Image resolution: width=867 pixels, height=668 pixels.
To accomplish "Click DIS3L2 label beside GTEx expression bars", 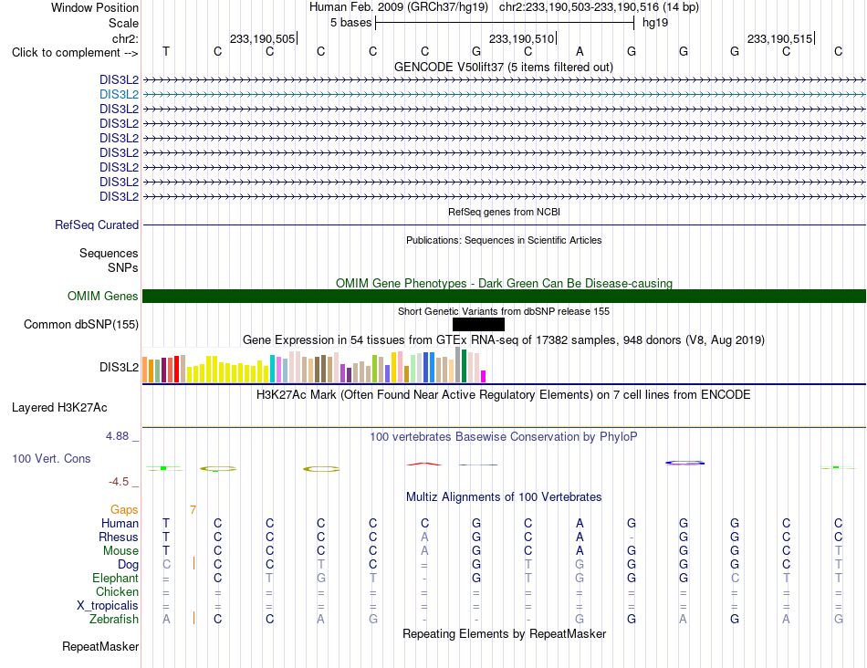I will [x=119, y=367].
